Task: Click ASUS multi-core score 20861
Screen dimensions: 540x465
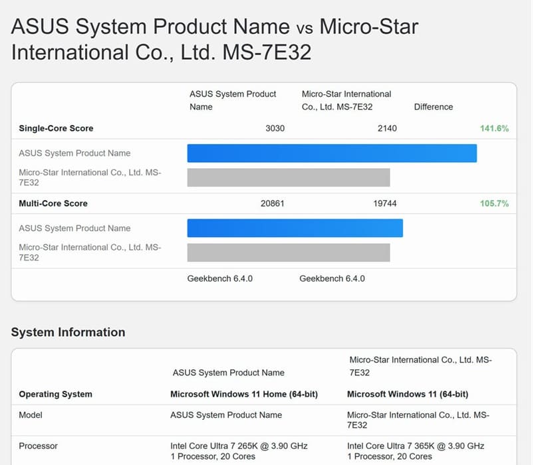Action: [273, 204]
